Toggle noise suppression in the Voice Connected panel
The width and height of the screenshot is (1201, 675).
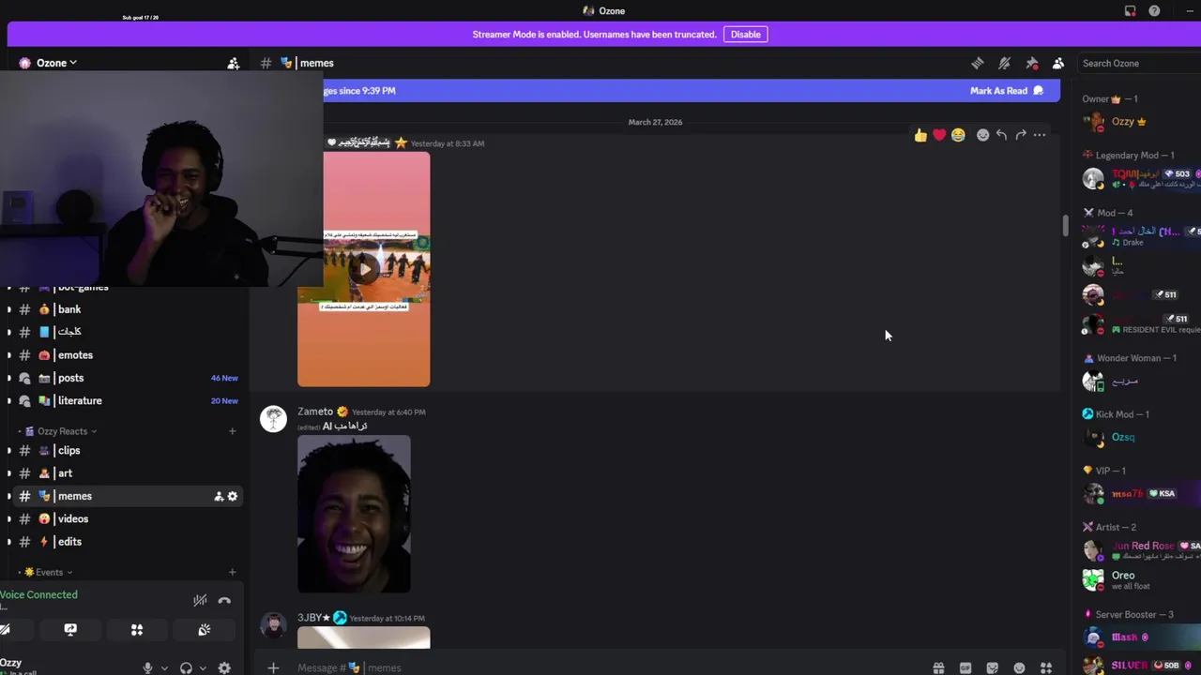coord(200,600)
